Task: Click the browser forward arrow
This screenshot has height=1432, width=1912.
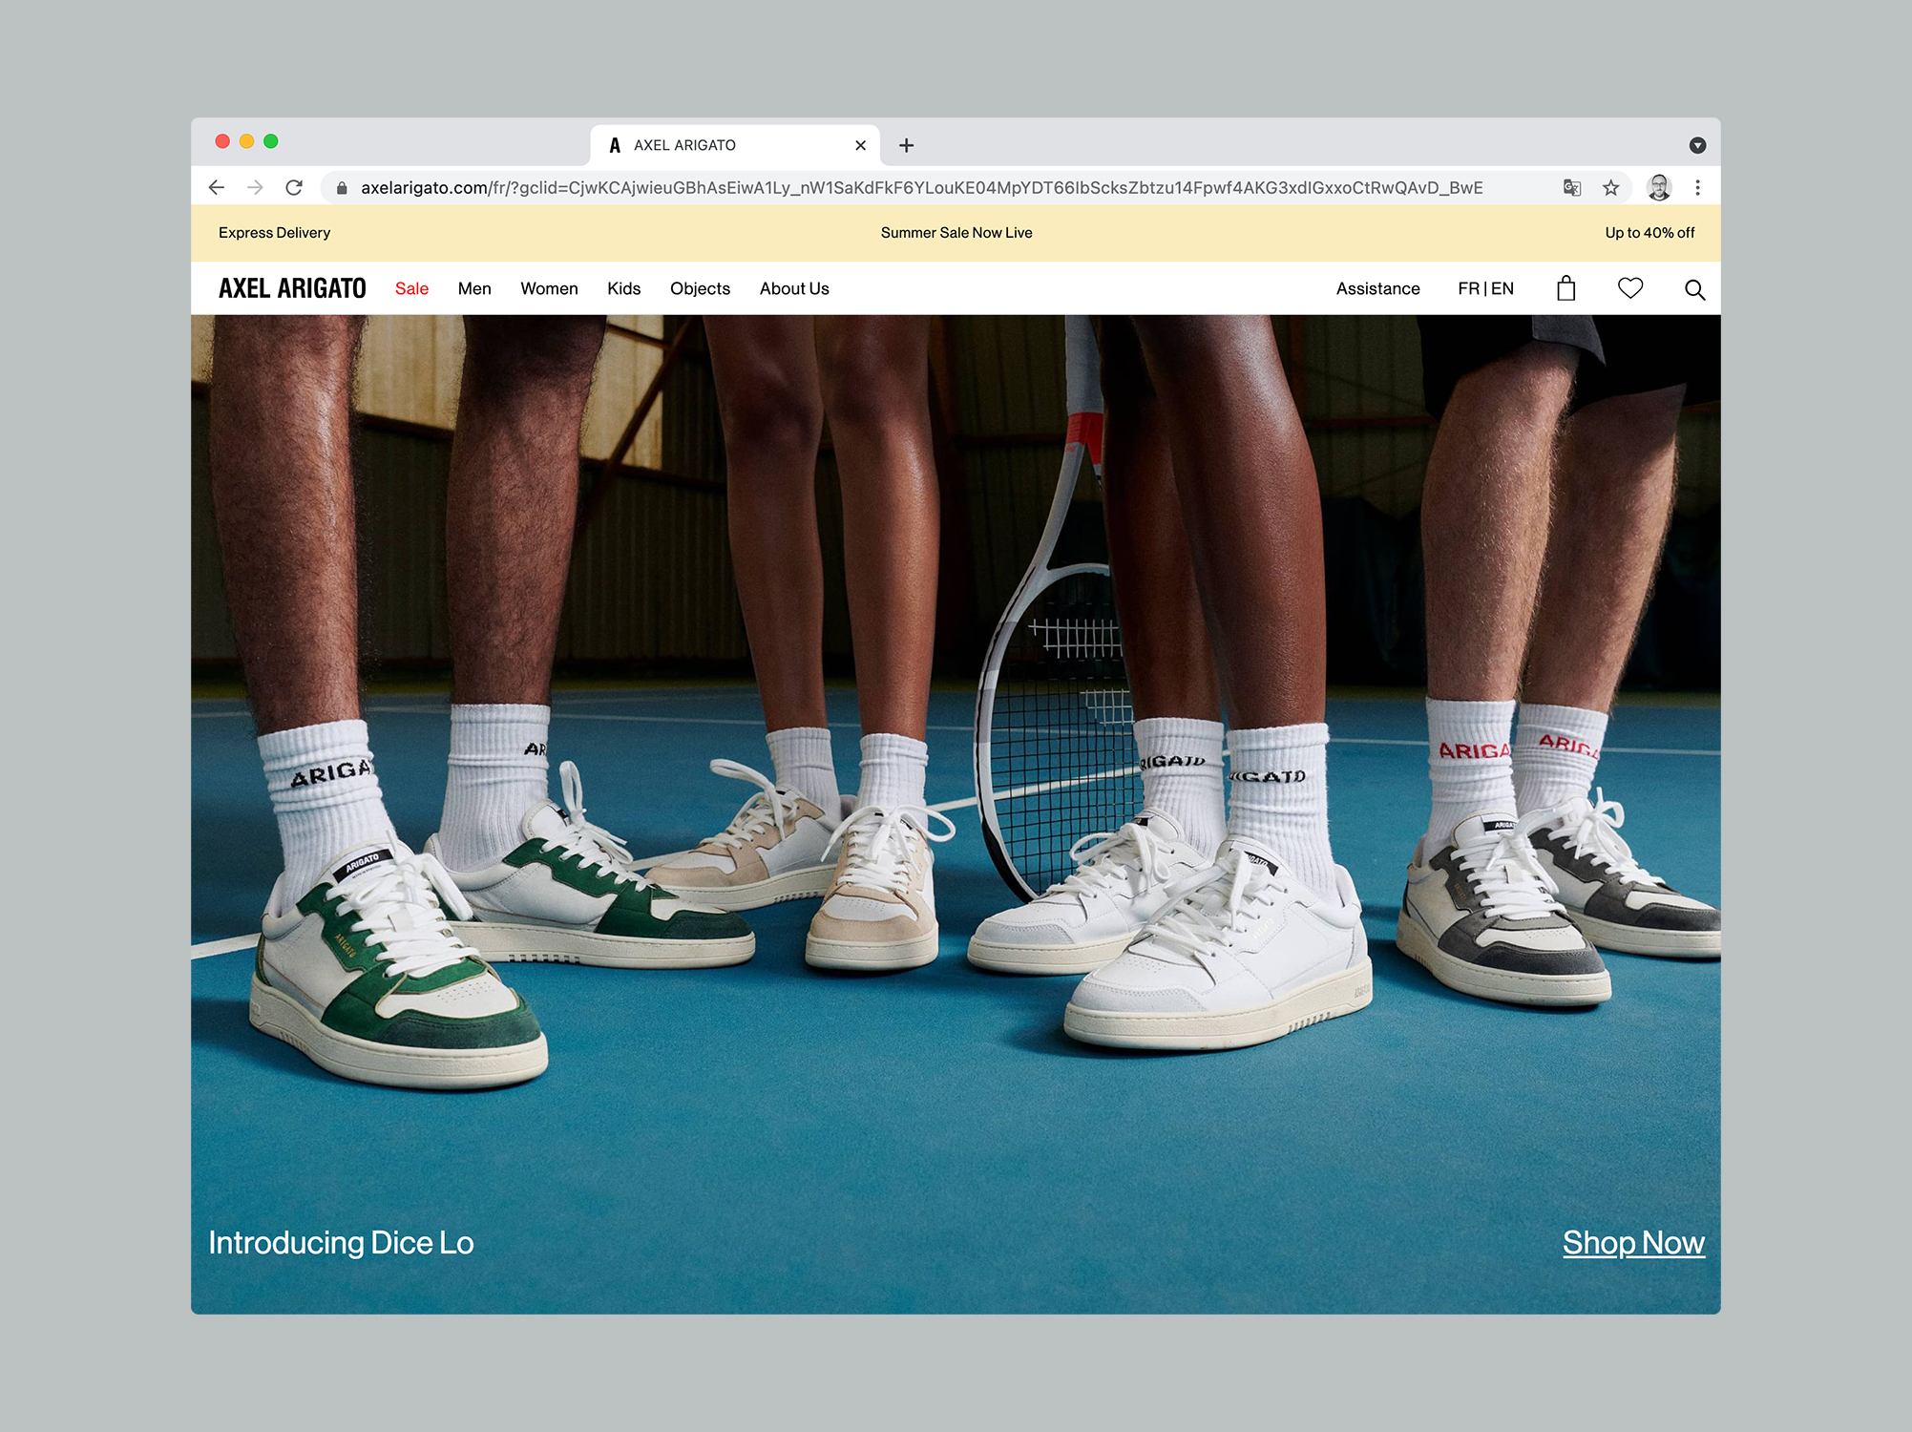Action: point(255,188)
